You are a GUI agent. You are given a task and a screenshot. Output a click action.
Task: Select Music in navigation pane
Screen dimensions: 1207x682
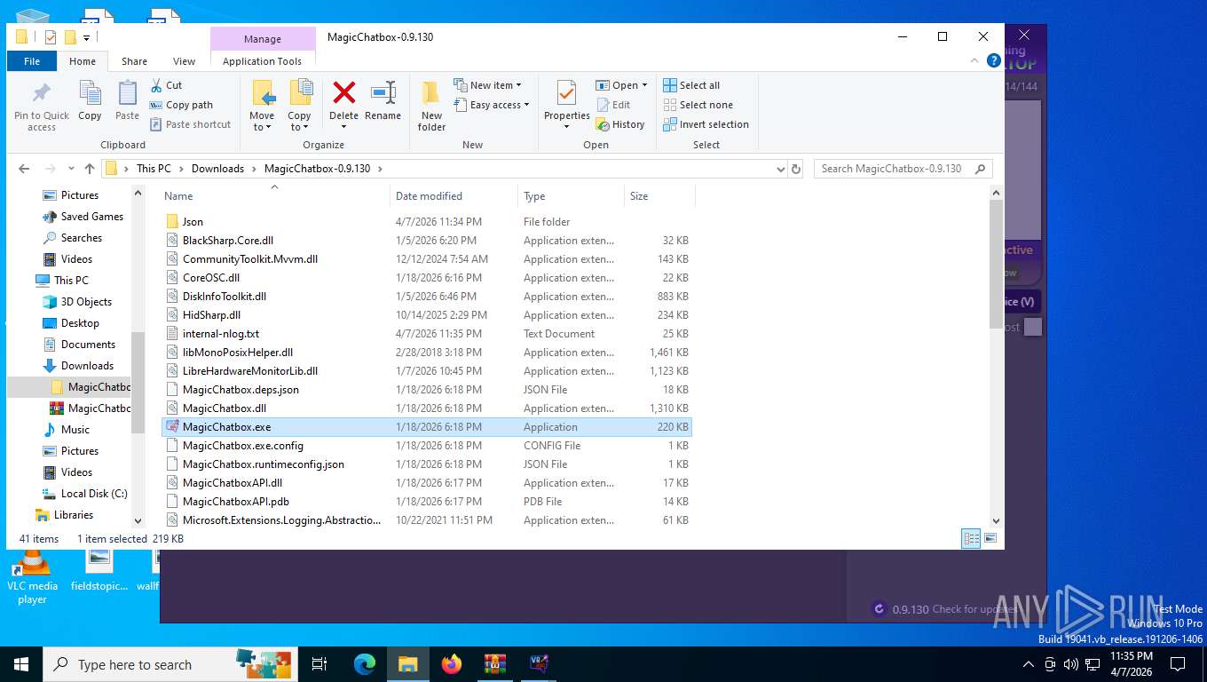[75, 430]
